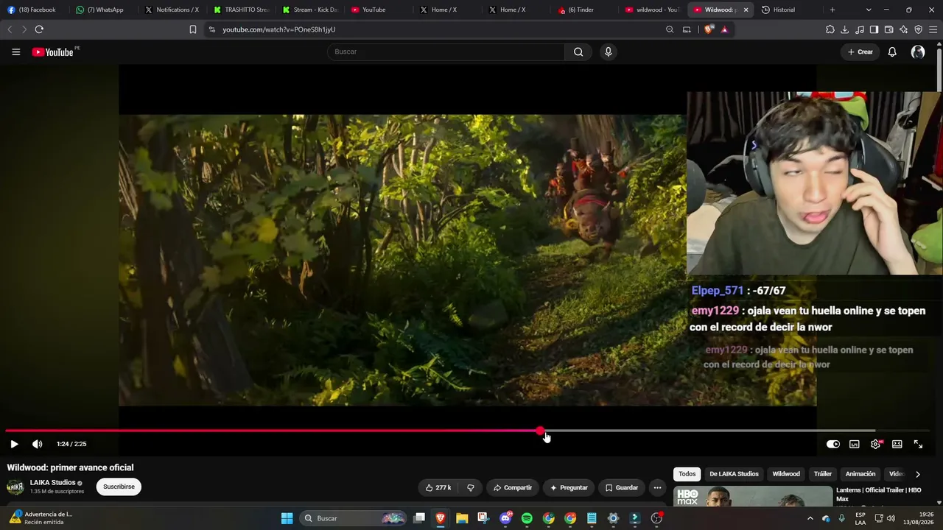This screenshot has width=943, height=530.
Task: Open the ESP LAA language switcher
Action: click(860, 518)
